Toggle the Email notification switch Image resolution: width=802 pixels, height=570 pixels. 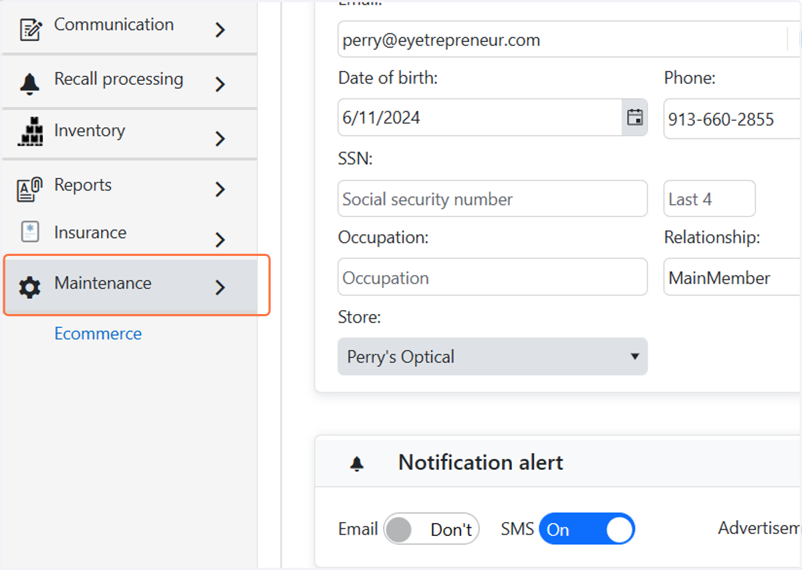432,530
